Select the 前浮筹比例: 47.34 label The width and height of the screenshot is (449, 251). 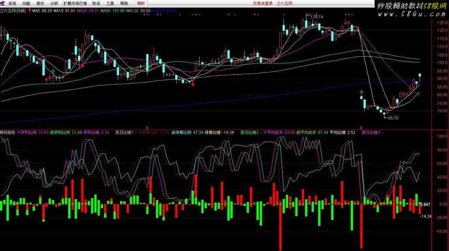pos(187,133)
